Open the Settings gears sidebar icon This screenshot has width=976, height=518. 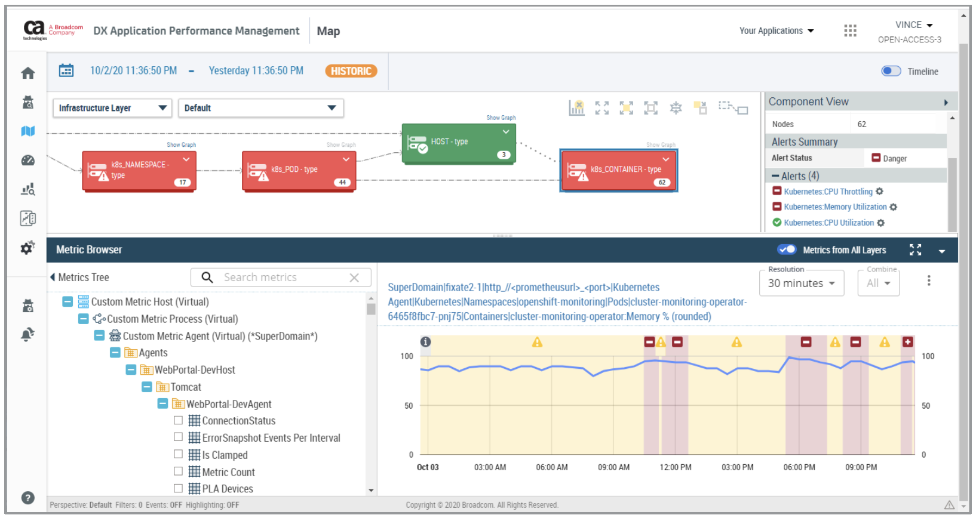pyautogui.click(x=27, y=247)
